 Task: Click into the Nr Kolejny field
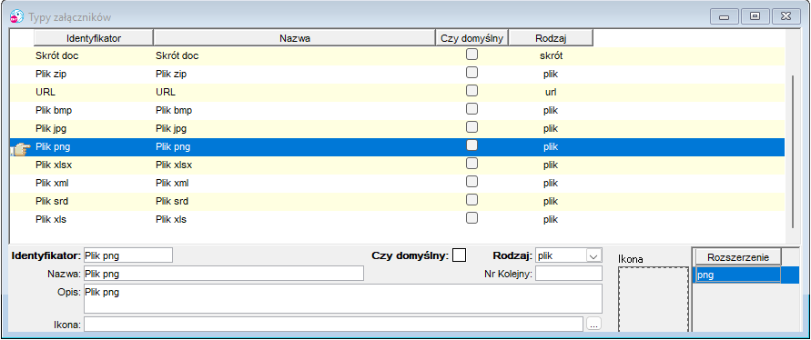(x=568, y=274)
